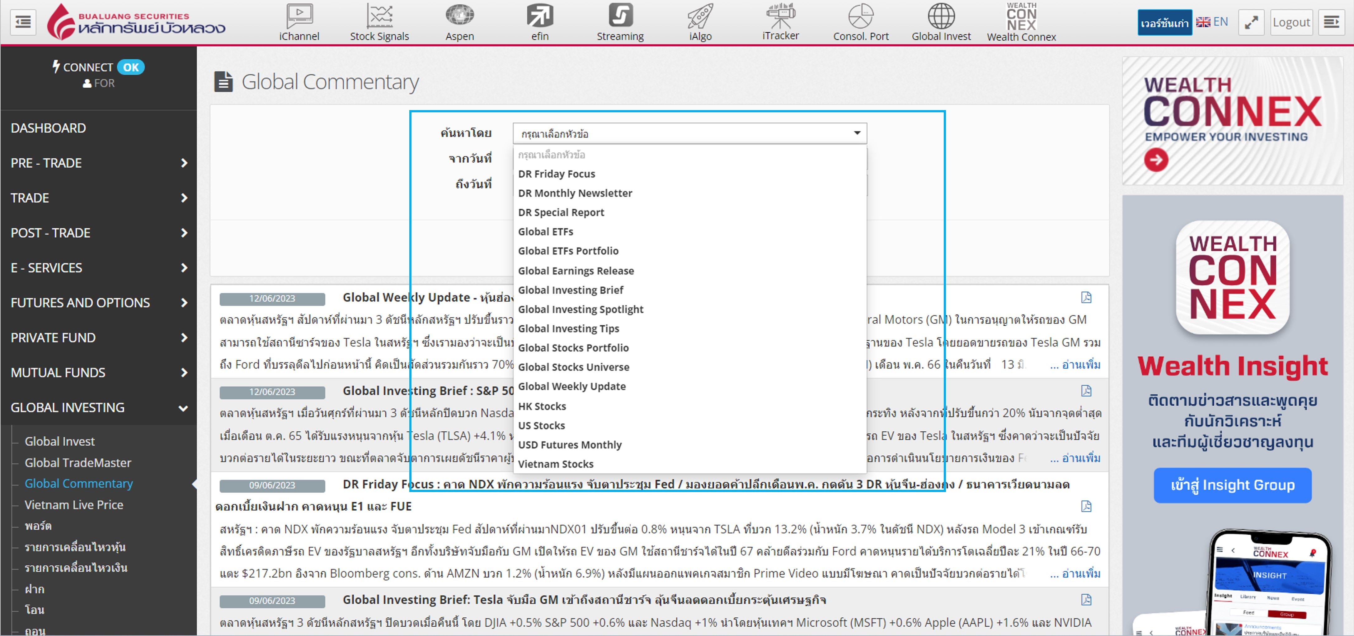
Task: Toggle the left sidebar hamburger button
Action: click(x=23, y=22)
